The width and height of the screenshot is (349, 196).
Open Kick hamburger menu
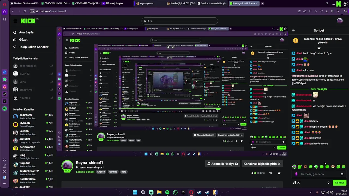point(16,21)
